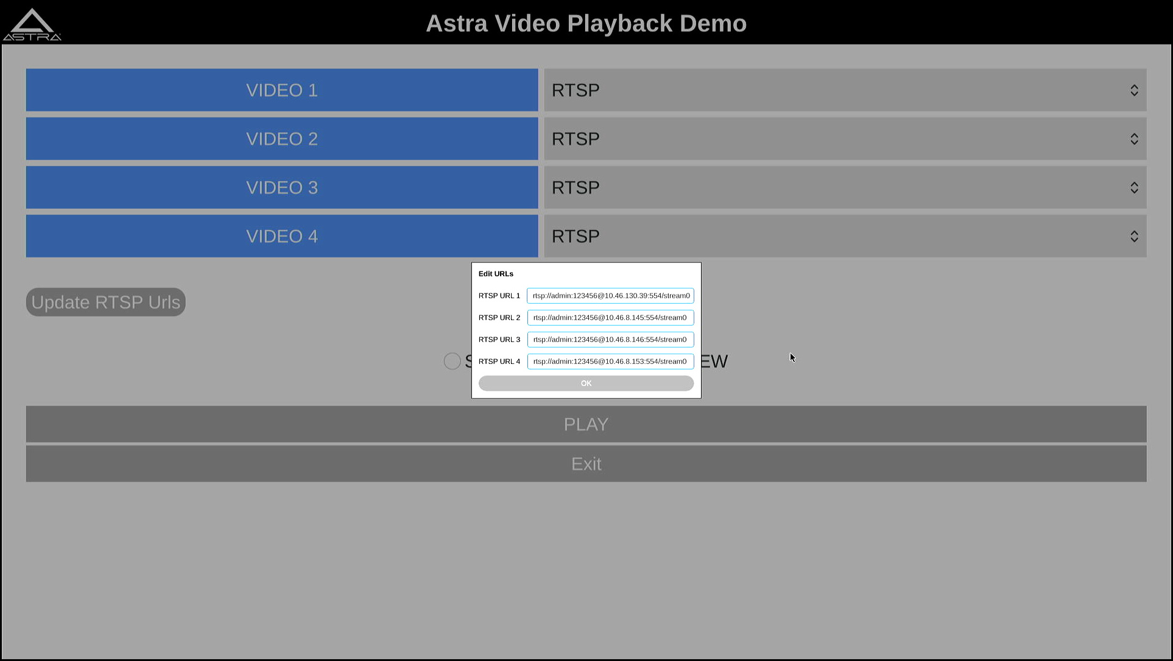The width and height of the screenshot is (1173, 661).
Task: Click Exit to close application
Action: point(586,464)
